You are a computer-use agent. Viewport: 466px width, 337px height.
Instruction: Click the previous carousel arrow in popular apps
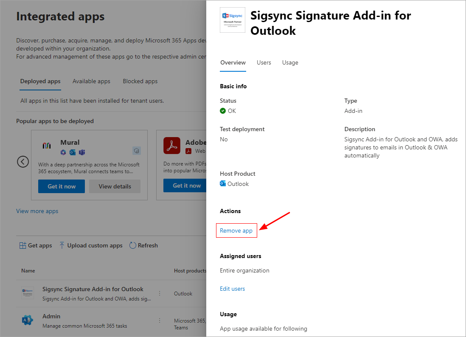click(23, 162)
